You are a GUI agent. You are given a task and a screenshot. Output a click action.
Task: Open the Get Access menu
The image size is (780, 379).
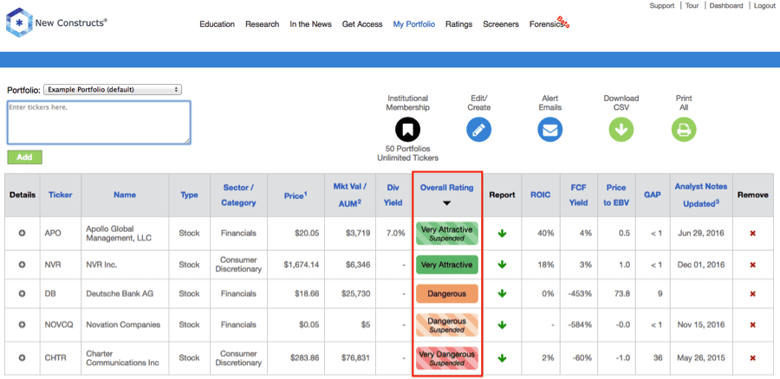click(362, 24)
